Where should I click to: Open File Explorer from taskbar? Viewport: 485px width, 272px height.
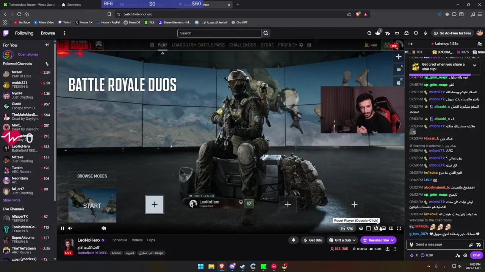211,266
